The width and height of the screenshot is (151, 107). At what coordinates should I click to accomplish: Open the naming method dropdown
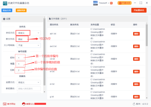tap(28, 33)
